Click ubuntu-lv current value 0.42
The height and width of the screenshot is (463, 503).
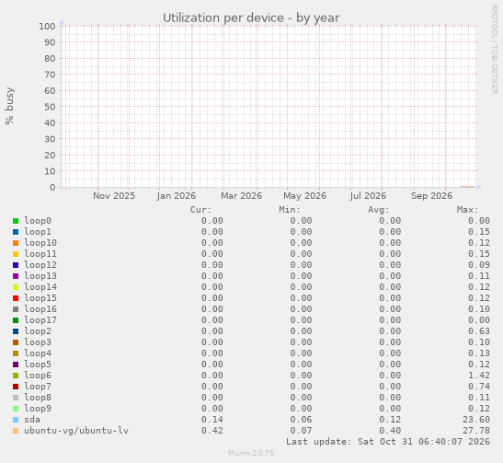point(212,431)
